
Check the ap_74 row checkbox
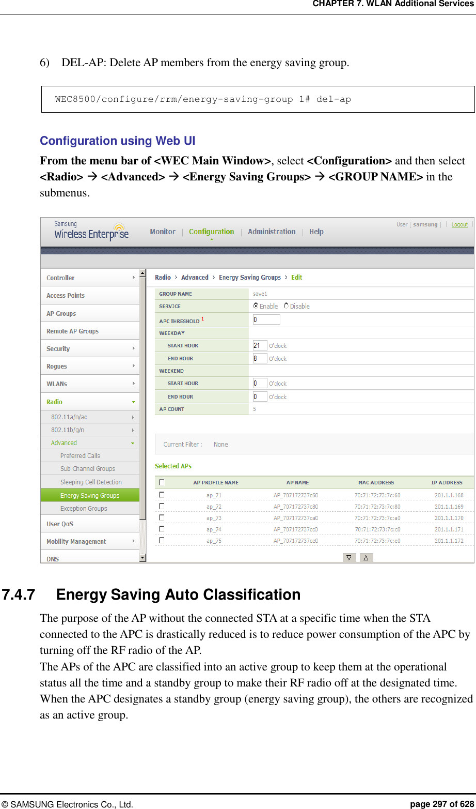pos(162,529)
